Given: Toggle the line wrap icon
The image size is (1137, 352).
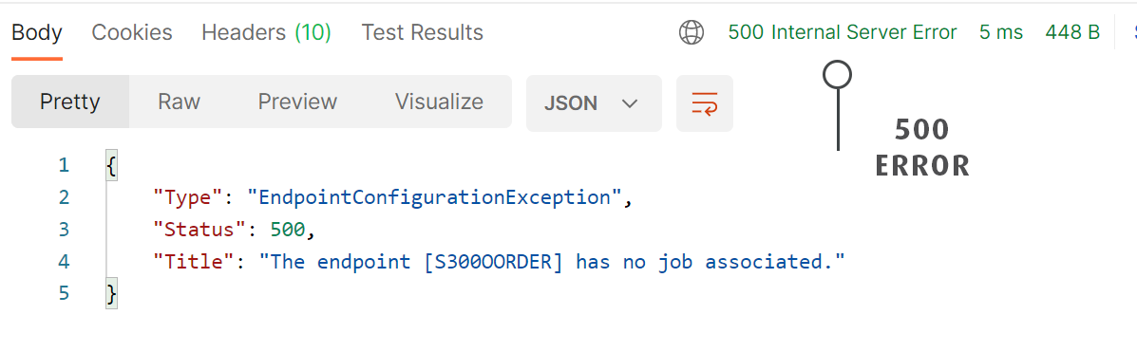Looking at the screenshot, I should (x=704, y=103).
